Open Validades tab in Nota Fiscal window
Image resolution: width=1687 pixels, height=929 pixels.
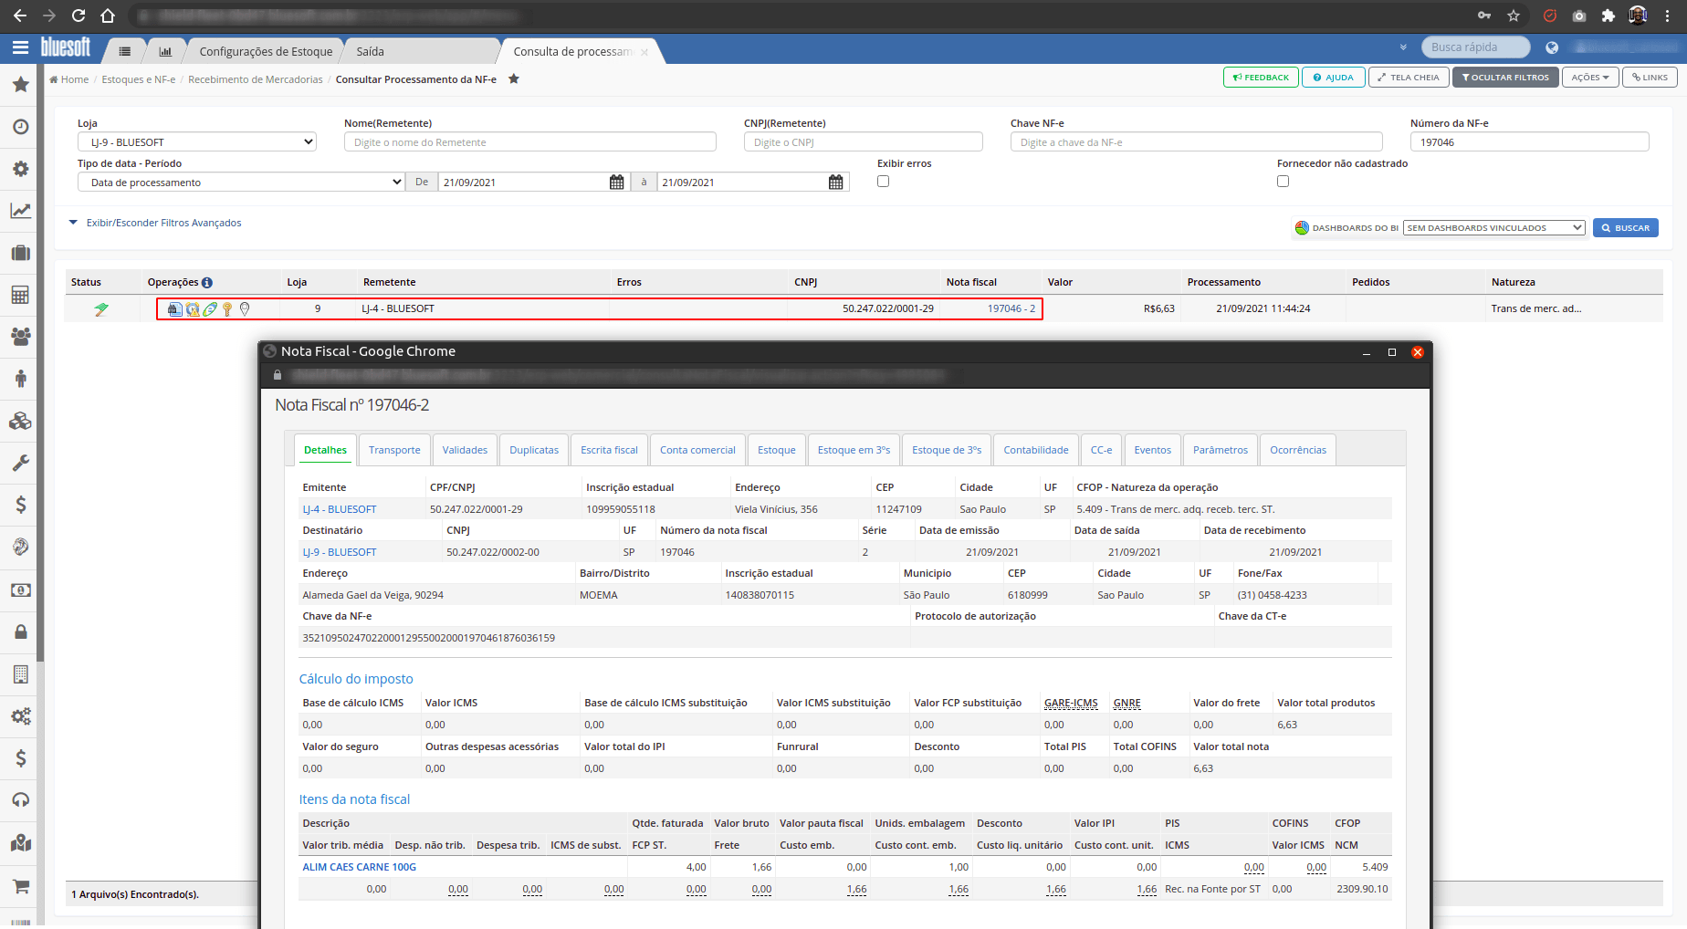(x=465, y=450)
